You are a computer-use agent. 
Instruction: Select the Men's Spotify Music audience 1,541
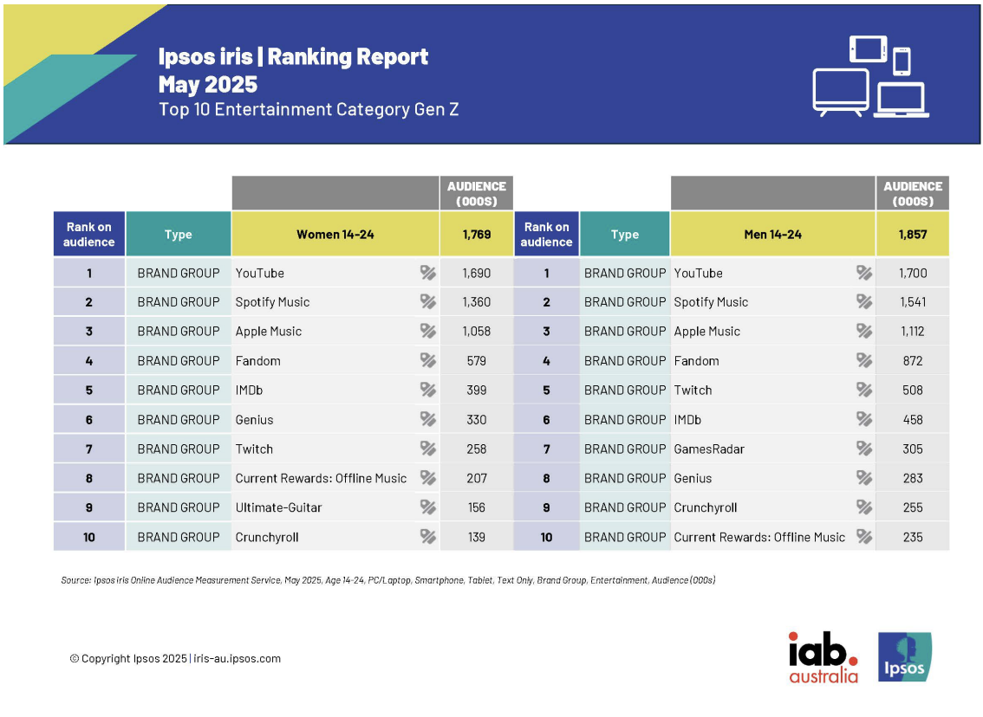point(913,302)
